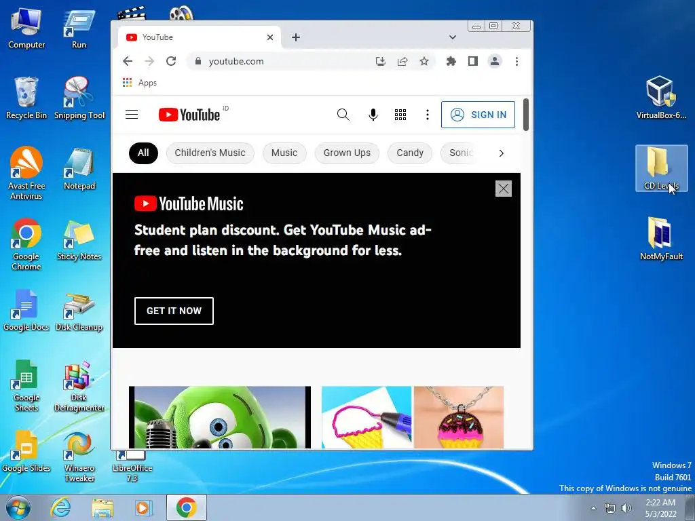The image size is (695, 521).
Task: Select the Winaero Tweaker shortcut
Action: (x=79, y=456)
